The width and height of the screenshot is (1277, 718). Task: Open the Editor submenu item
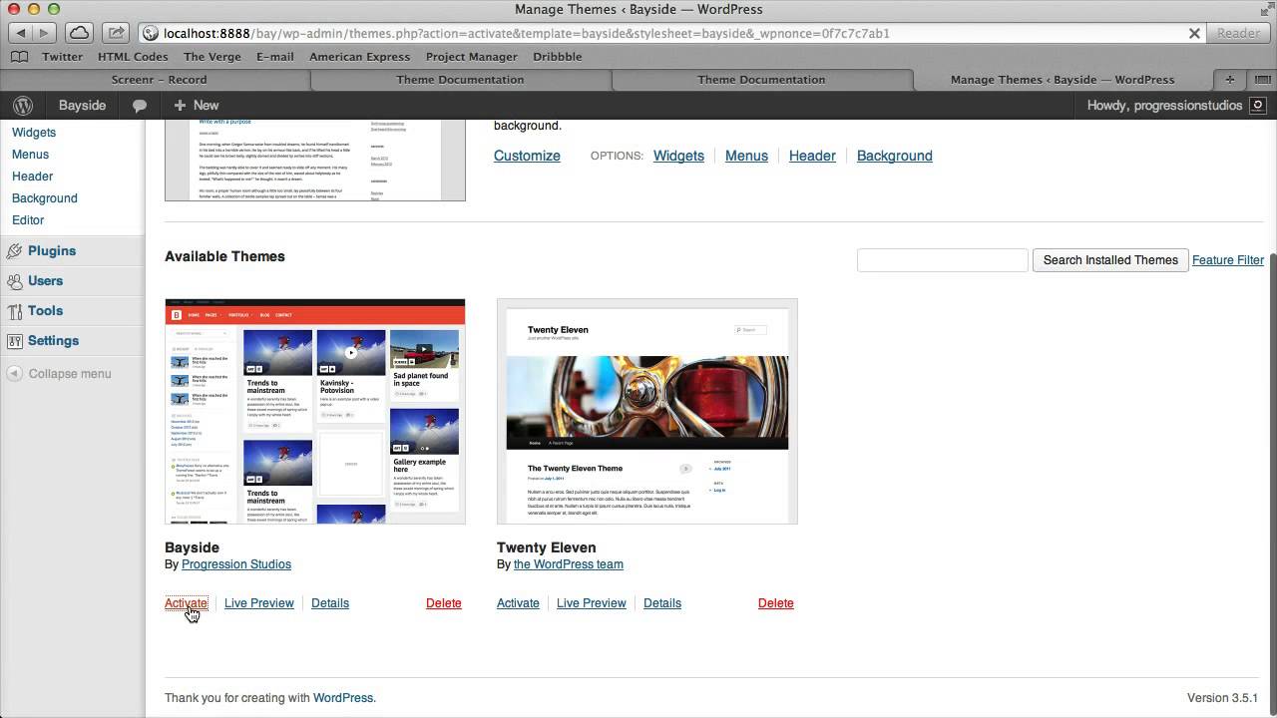click(x=28, y=220)
